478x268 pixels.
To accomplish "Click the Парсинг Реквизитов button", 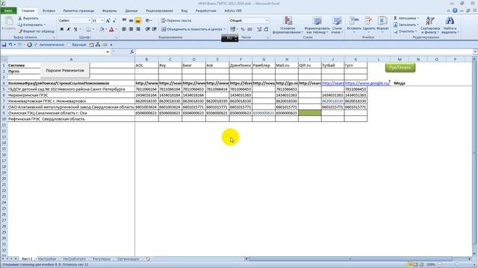I will [x=65, y=70].
